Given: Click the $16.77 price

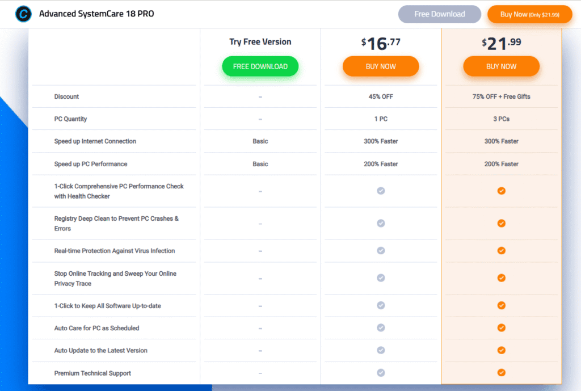Looking at the screenshot, I should click(x=381, y=44).
